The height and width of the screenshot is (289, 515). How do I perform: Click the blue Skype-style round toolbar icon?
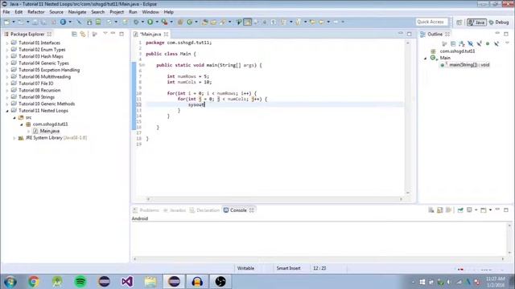click(x=63, y=22)
